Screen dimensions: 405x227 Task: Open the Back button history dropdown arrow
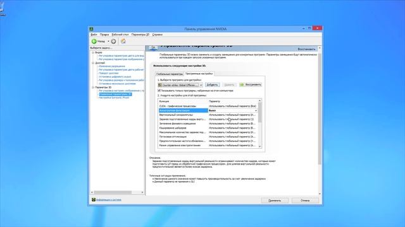(108, 41)
